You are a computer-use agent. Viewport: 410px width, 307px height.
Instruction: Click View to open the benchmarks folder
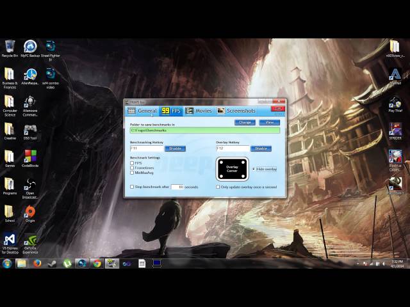[269, 122]
